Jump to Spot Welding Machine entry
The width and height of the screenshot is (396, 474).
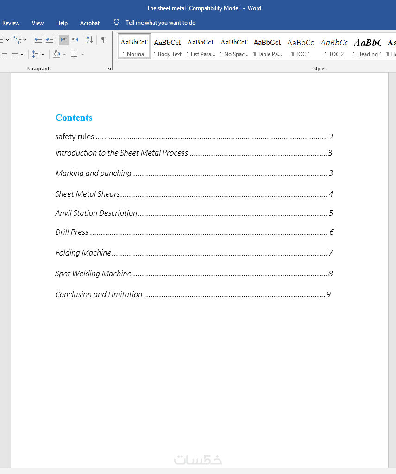pos(194,274)
